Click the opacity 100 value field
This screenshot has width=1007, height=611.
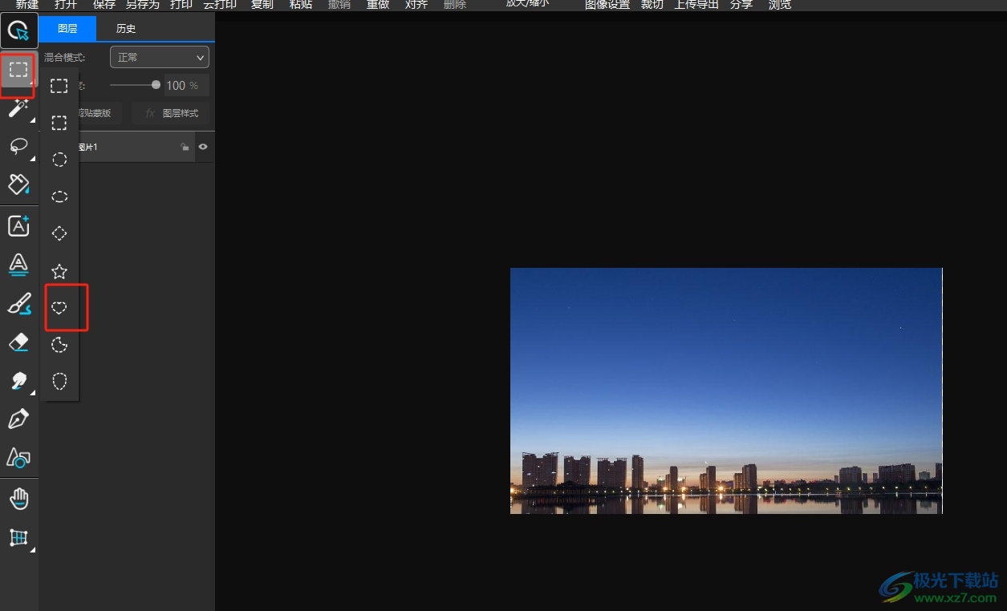coord(186,85)
